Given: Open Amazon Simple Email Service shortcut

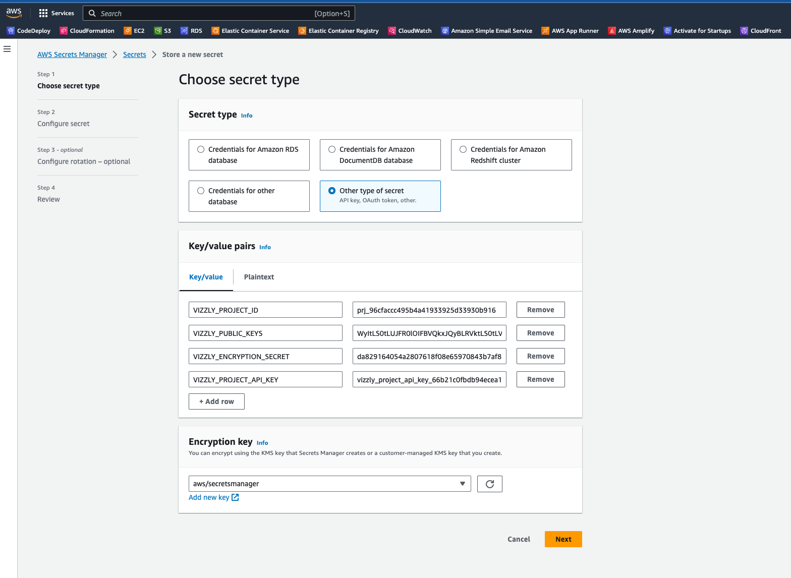Looking at the screenshot, I should (487, 31).
